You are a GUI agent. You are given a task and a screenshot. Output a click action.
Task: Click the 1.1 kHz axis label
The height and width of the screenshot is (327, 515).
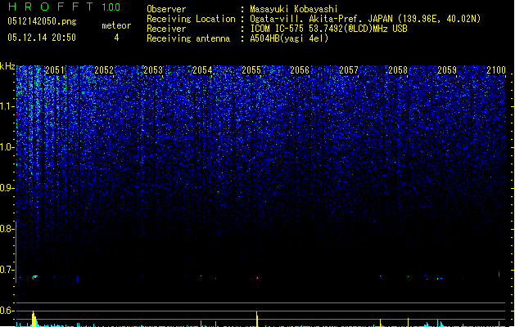click(x=7, y=106)
